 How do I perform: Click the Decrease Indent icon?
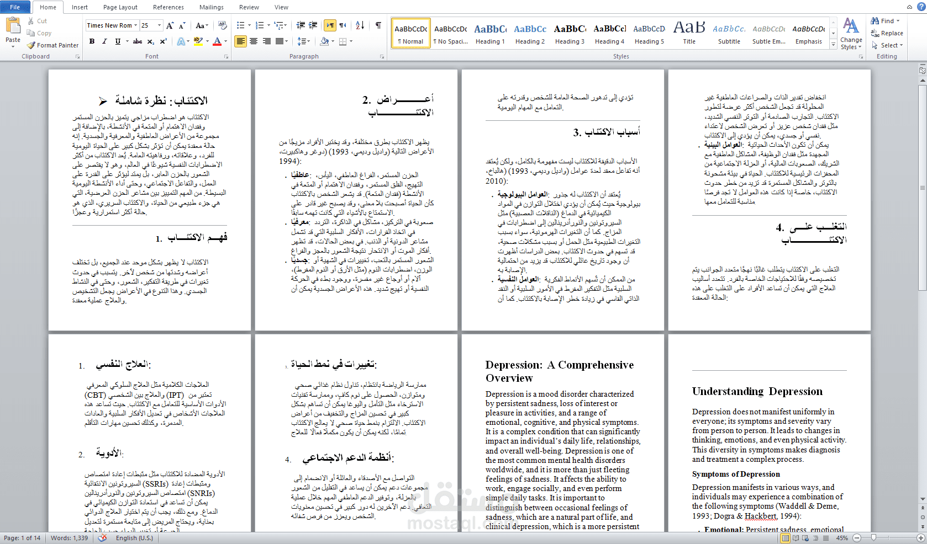point(301,25)
